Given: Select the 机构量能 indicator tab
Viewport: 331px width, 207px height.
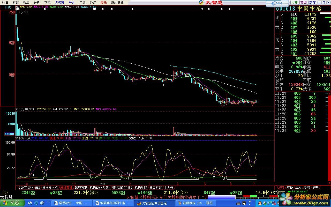Looking at the screenshot, I should click(141, 187).
